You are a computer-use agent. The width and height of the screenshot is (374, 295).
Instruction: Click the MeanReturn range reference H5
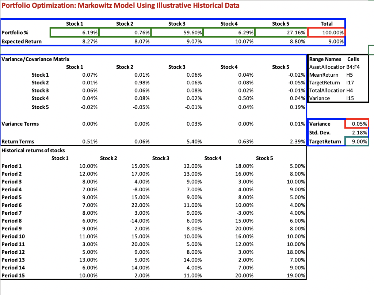point(351,74)
